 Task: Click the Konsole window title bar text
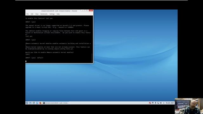(59, 11)
